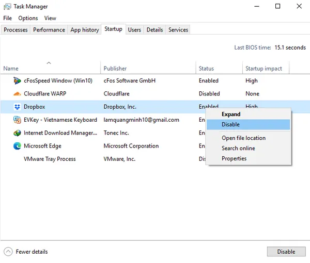
Task: Click the Disable button at bottom right
Action: pyautogui.click(x=286, y=252)
